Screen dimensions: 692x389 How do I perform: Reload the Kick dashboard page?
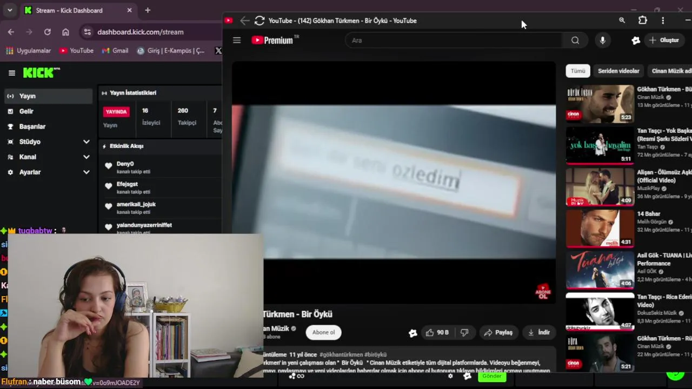pyautogui.click(x=47, y=32)
